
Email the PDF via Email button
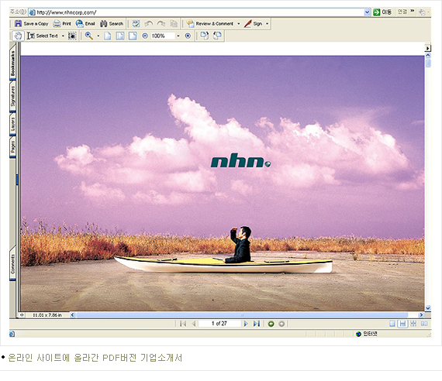85,24
